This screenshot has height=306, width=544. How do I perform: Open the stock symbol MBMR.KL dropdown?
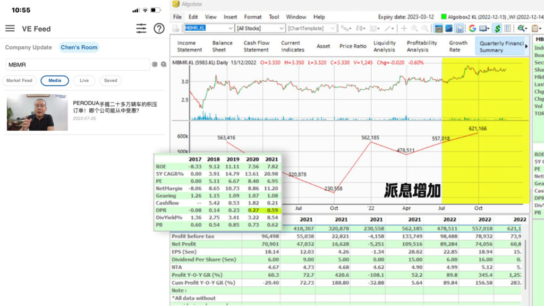point(231,29)
